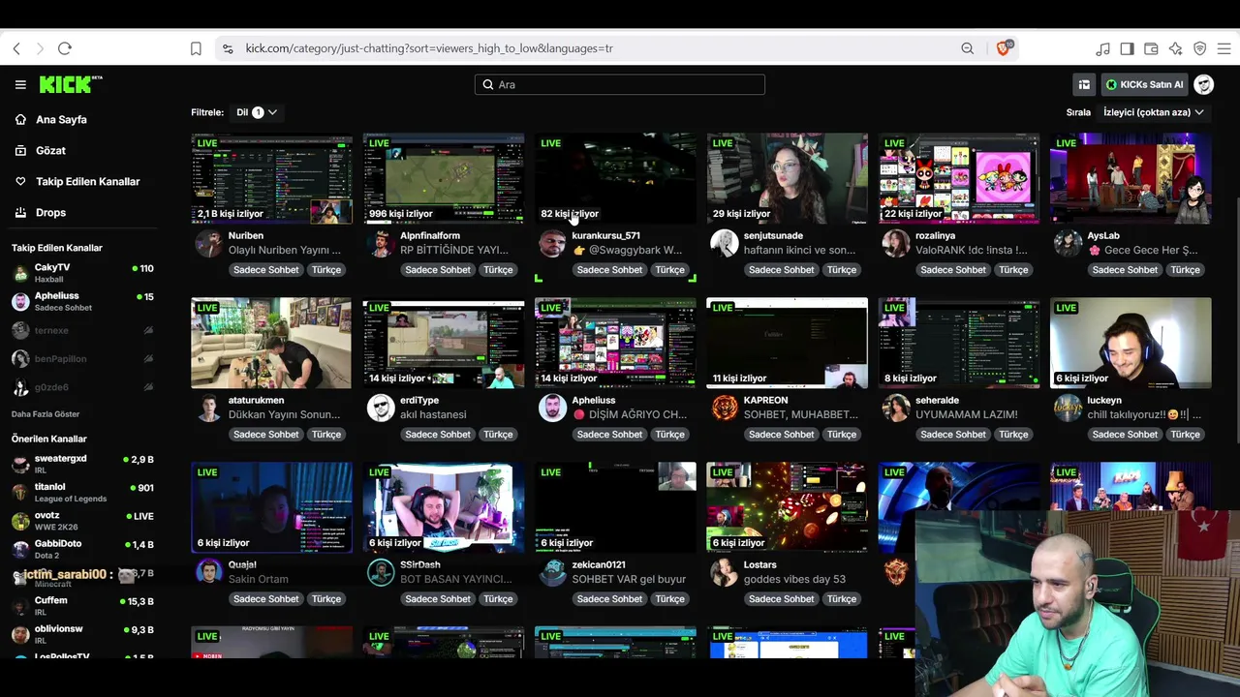
Task: Click stream title 'akıl hastanesi'
Action: pos(433,414)
